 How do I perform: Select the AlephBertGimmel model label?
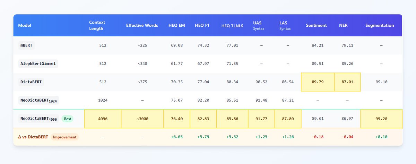(38, 63)
